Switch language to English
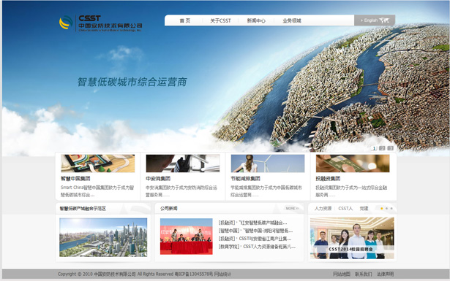Viewport: 450px width, 281px height. [370, 20]
